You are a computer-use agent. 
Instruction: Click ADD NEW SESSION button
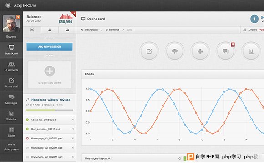point(50,47)
